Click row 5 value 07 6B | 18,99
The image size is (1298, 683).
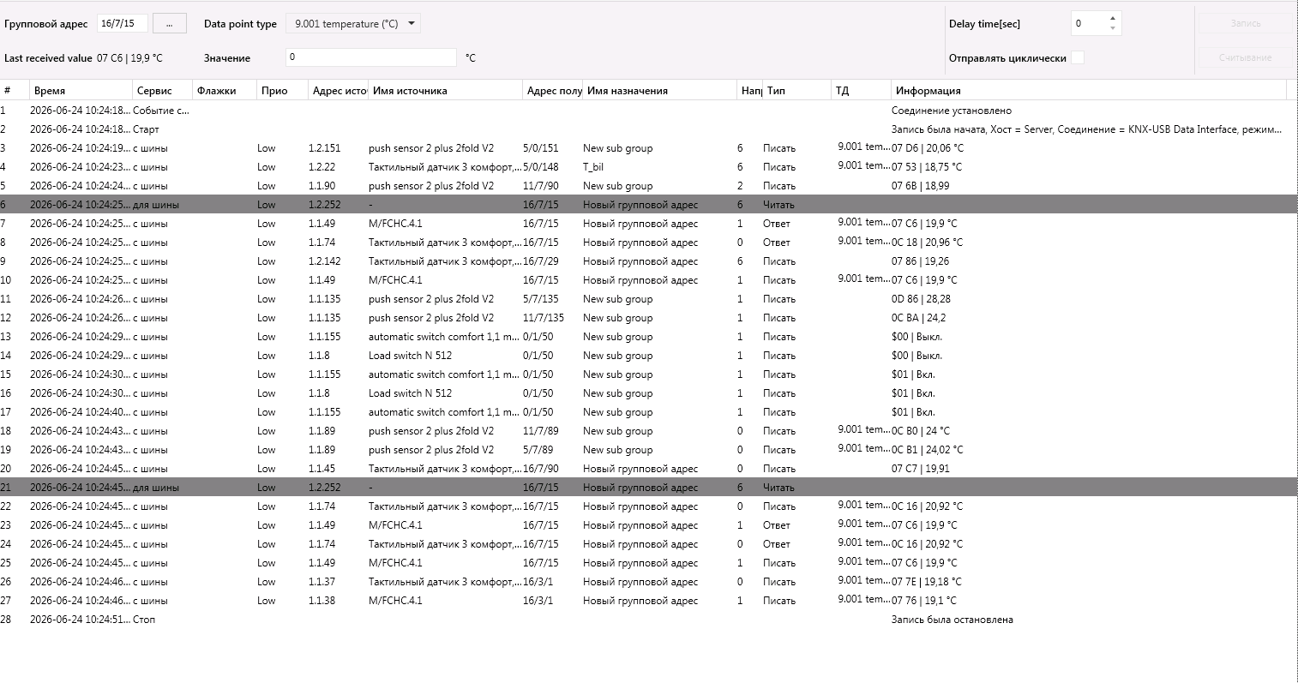pos(920,186)
